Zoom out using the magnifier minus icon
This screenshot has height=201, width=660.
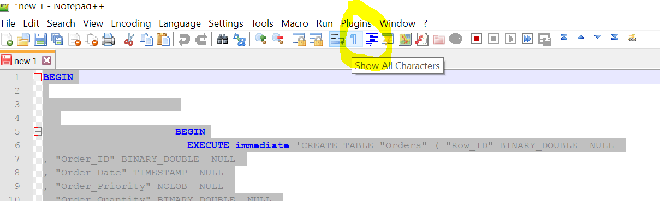coord(277,39)
